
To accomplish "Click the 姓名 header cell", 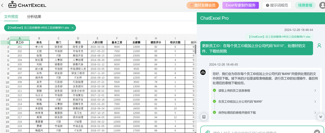I will tap(39, 43).
